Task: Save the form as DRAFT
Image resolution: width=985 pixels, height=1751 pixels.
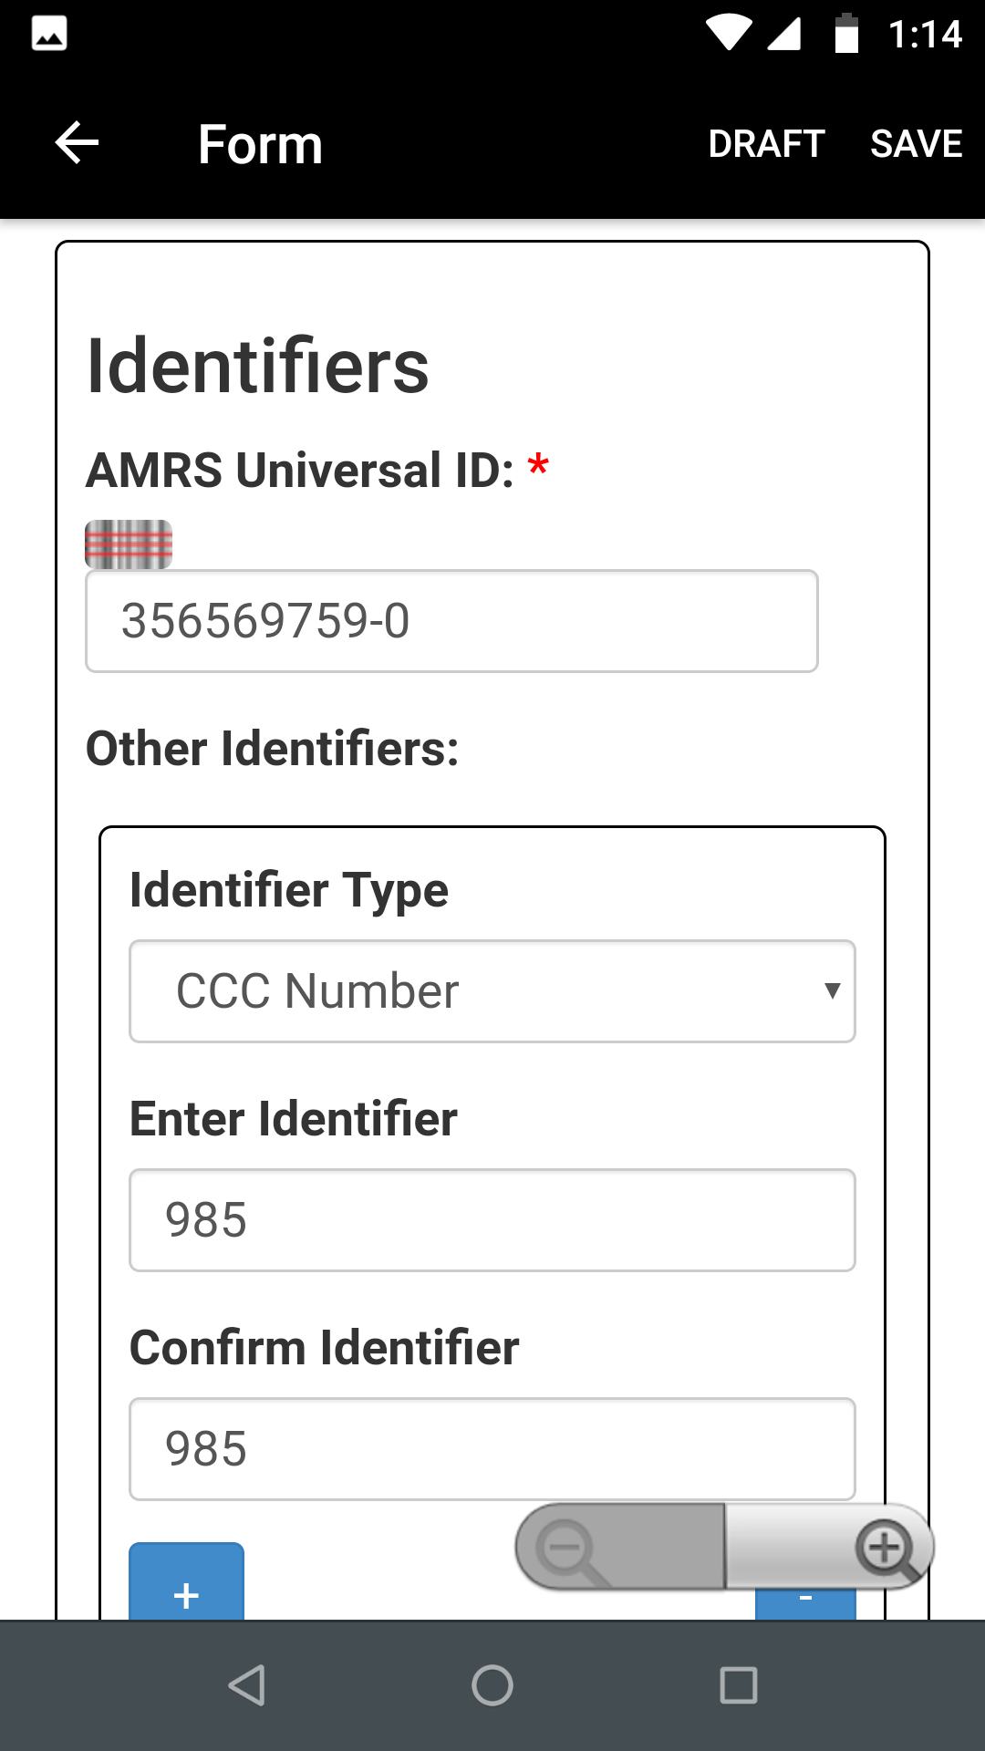Action: [766, 144]
